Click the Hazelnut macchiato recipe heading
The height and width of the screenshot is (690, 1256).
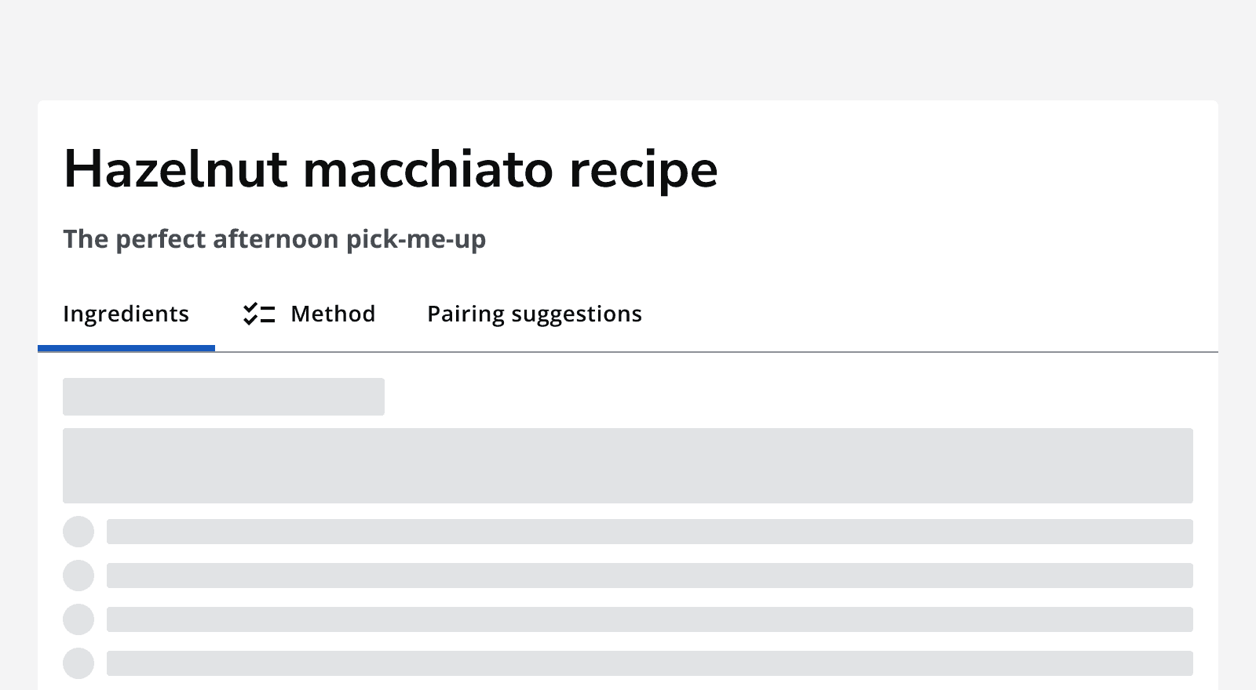point(390,168)
